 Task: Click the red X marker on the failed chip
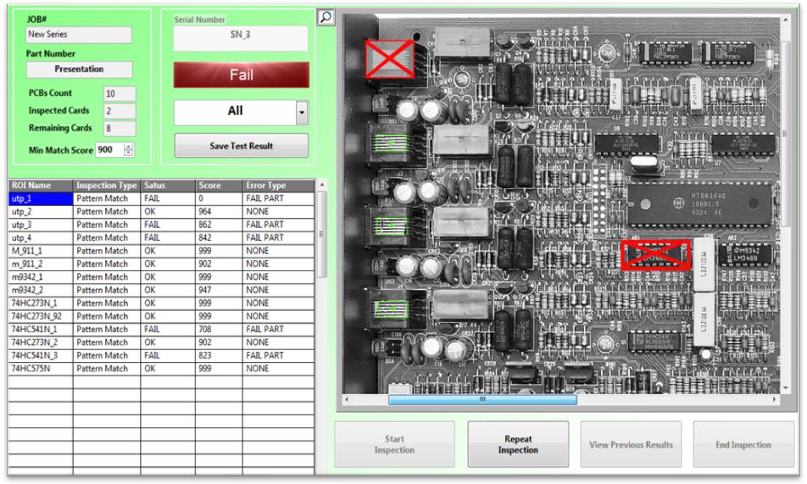pyautogui.click(x=654, y=254)
